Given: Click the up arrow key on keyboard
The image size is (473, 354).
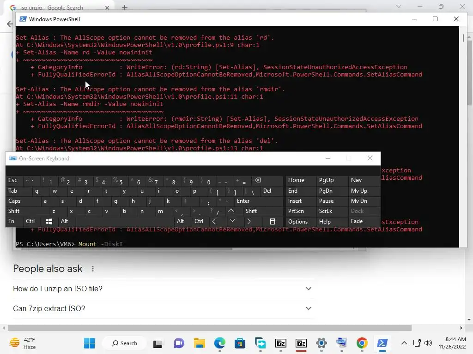Looking at the screenshot, I should [231, 211].
